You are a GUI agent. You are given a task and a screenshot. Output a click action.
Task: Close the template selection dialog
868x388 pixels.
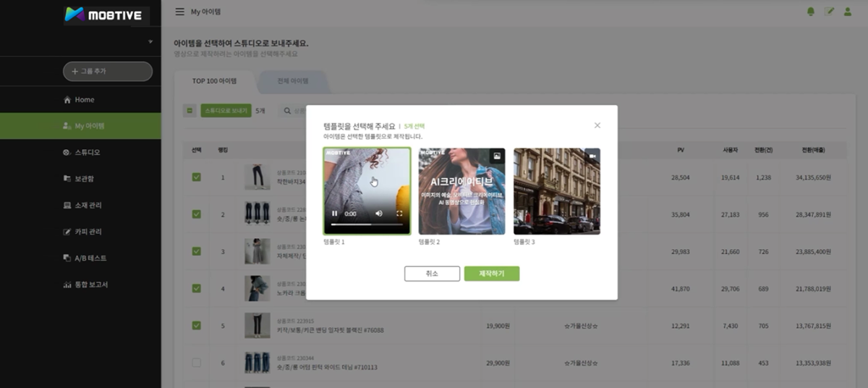(597, 125)
